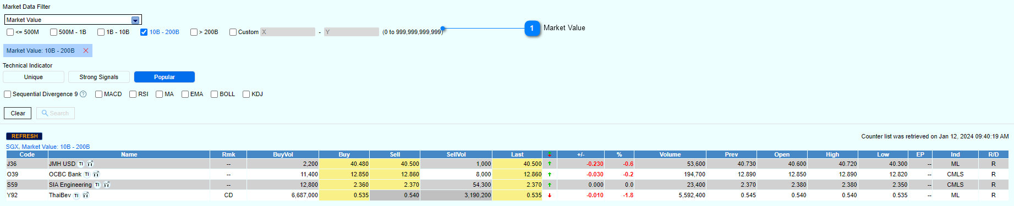The image size is (1014, 206).
Task: Open the chart icon next to ThaiBev
Action: 86,195
